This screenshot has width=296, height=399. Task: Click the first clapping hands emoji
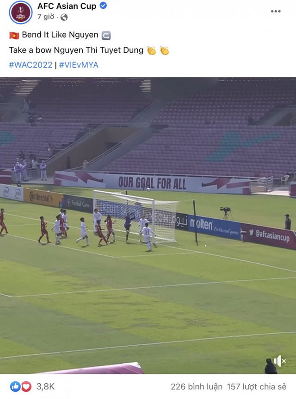pos(152,51)
